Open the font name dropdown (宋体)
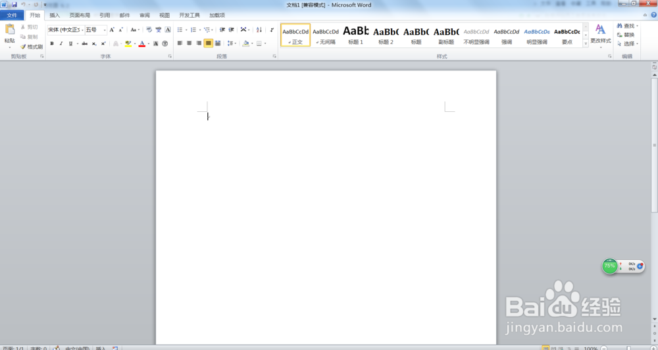Viewport: 658px width, 350px height. click(x=82, y=30)
